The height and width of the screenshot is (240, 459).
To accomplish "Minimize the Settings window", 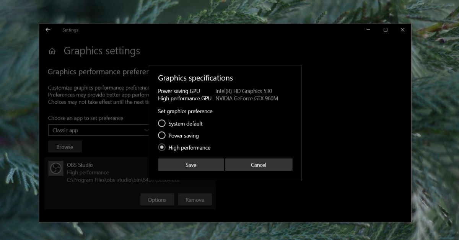I will point(368,30).
